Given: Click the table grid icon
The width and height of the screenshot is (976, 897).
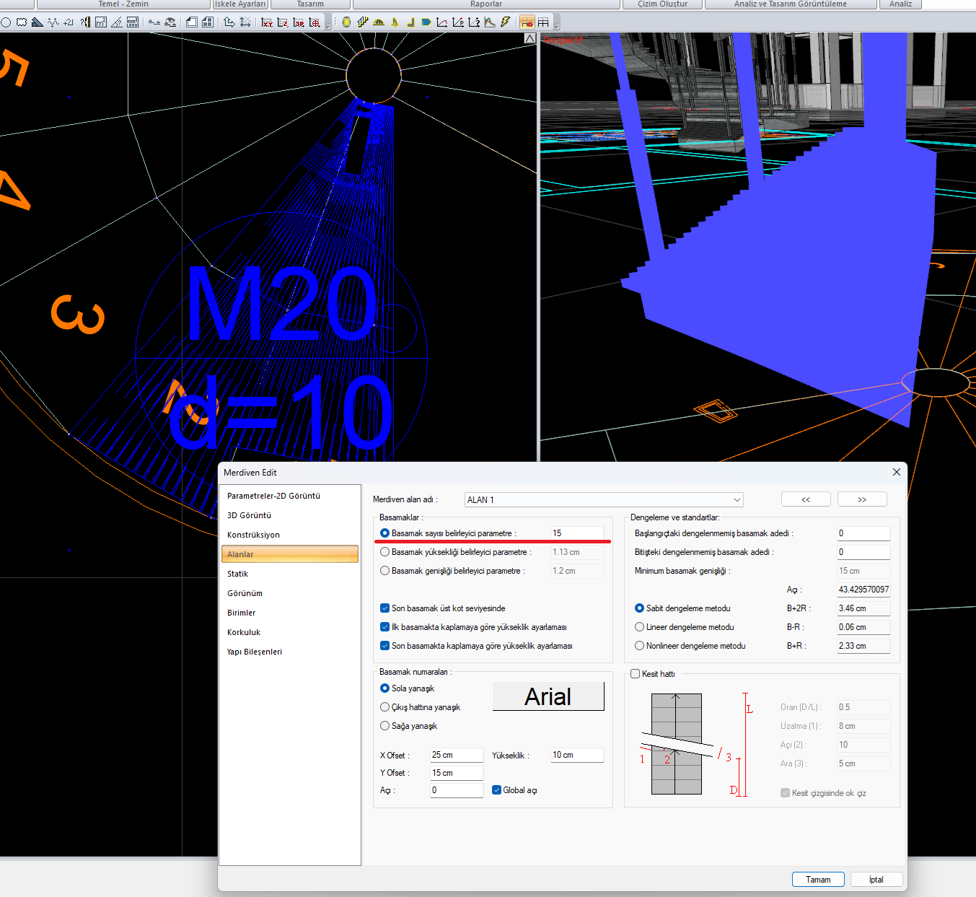Looking at the screenshot, I should click(x=543, y=22).
